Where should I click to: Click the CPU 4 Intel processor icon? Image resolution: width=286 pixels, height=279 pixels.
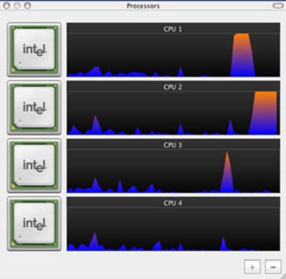coord(34,223)
